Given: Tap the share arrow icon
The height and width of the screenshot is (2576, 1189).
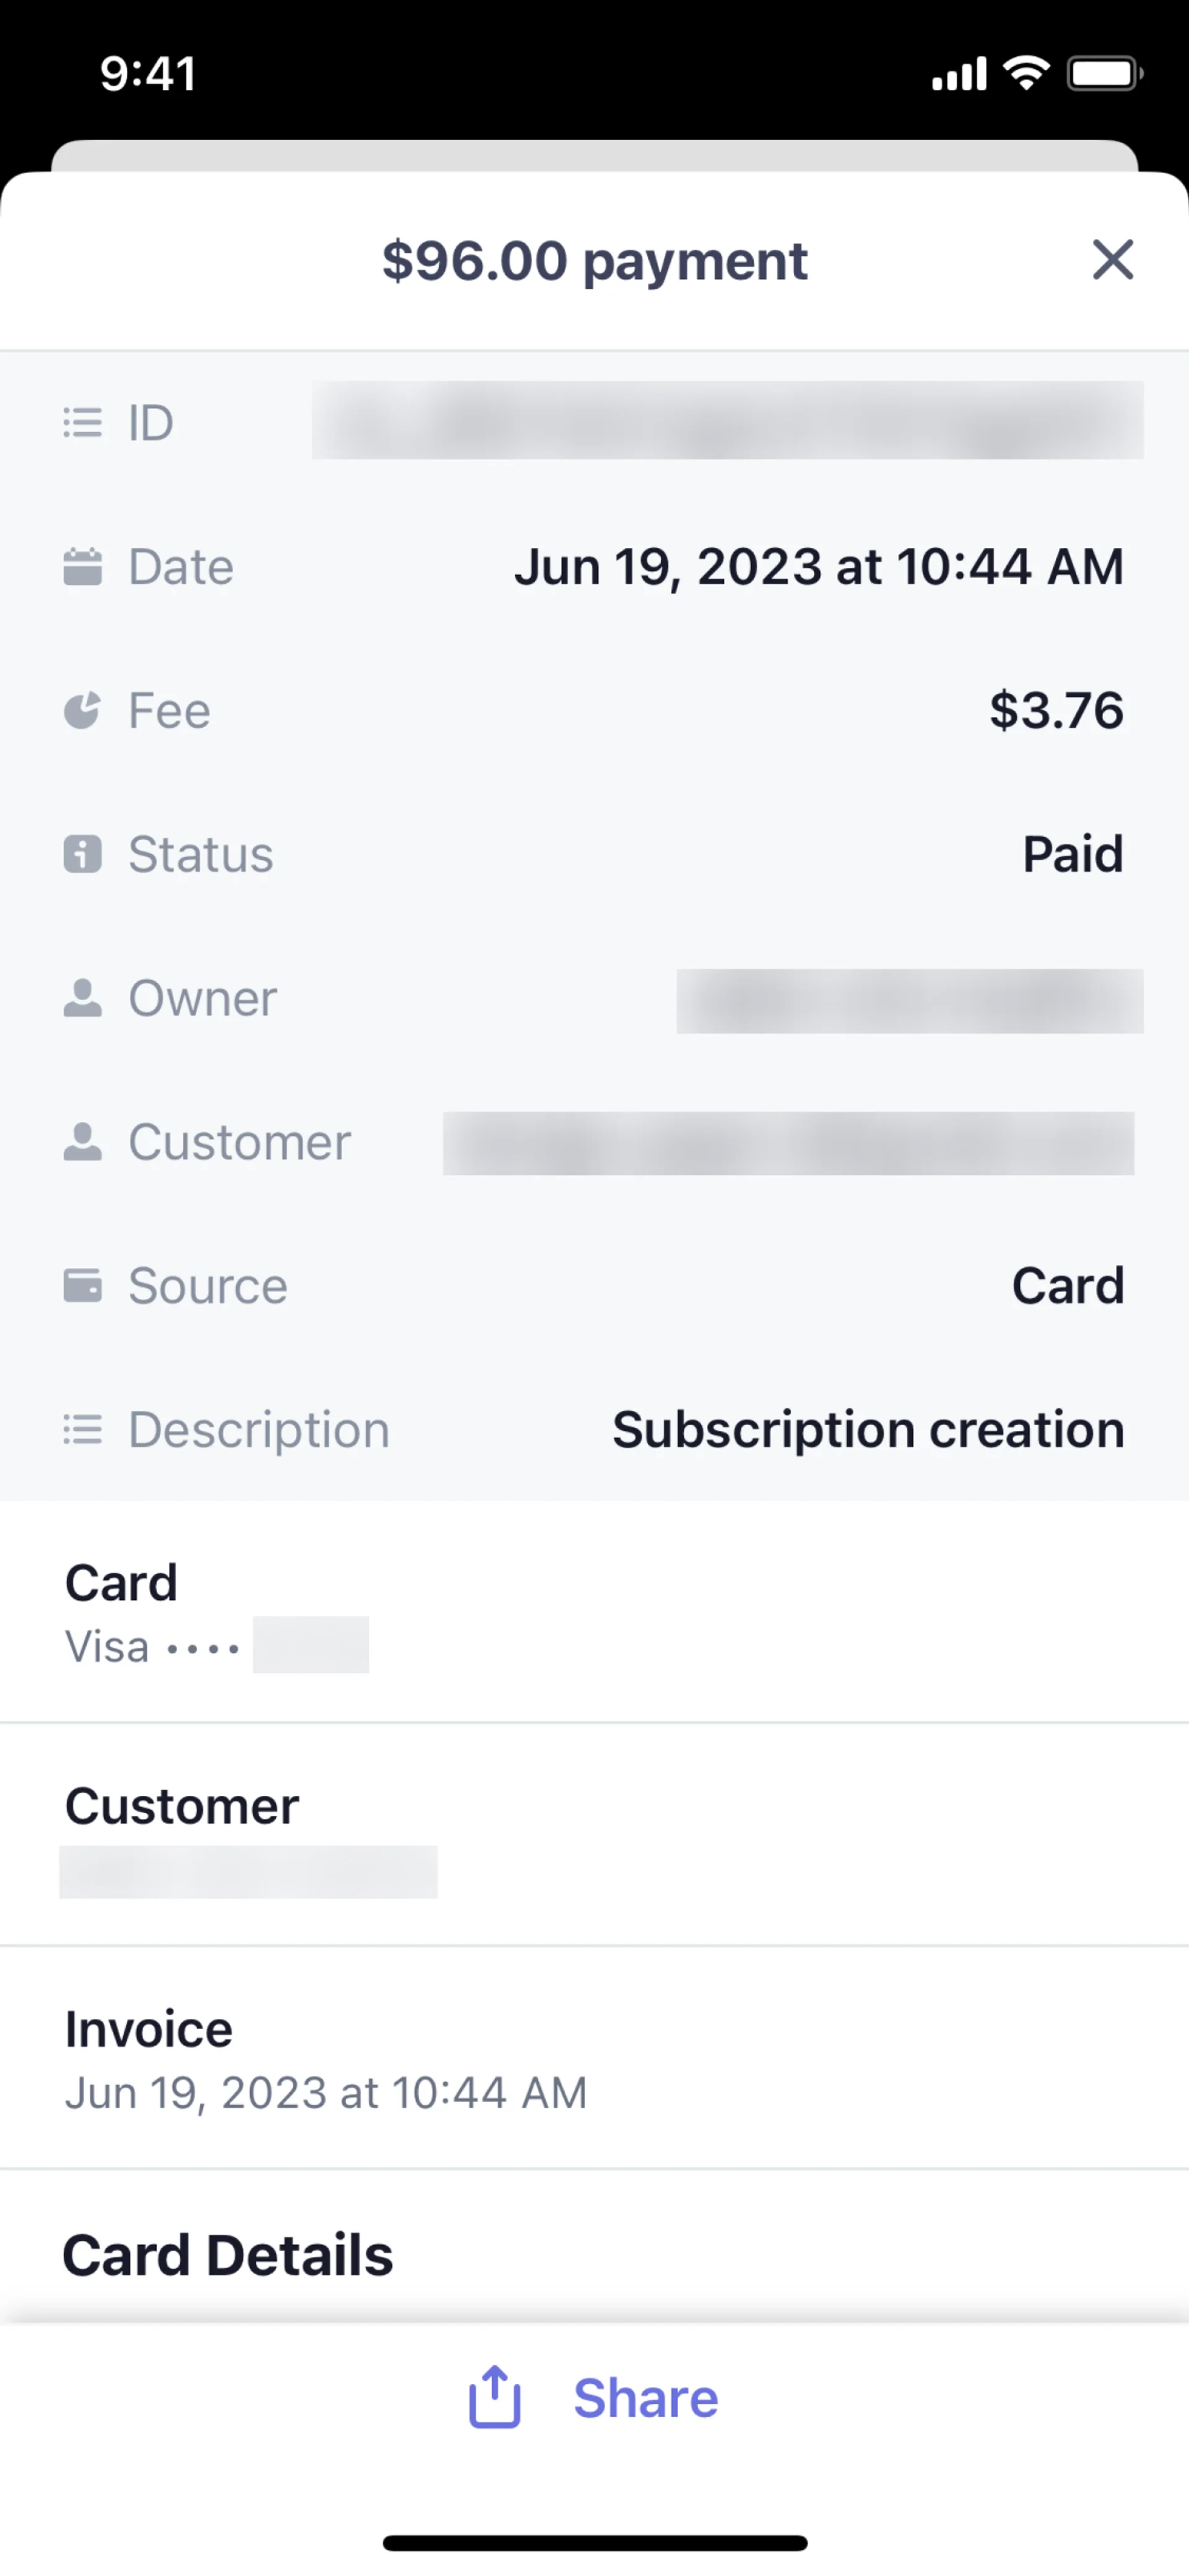Looking at the screenshot, I should click(x=495, y=2398).
